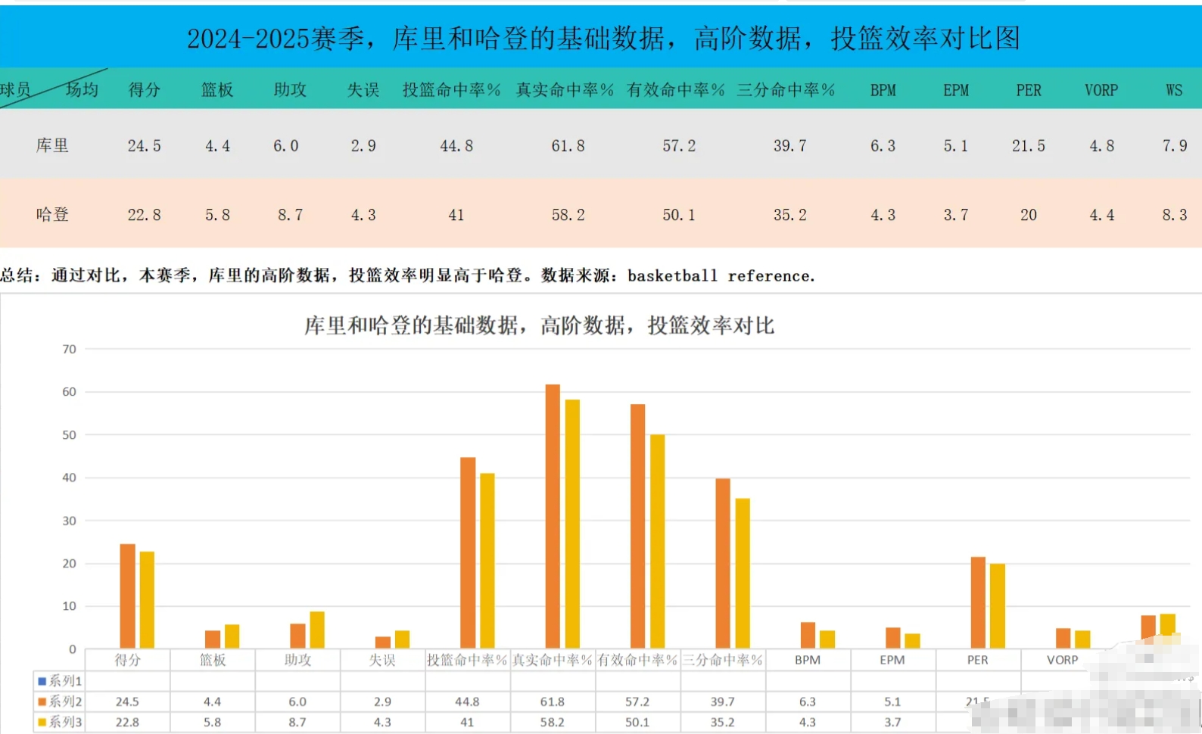Select the 'PER' header in the top table
Screen dimensions: 1202x734
tap(1029, 90)
